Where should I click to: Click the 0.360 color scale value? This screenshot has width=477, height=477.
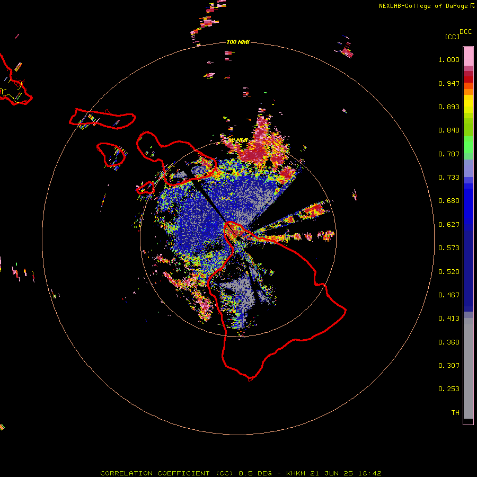click(x=449, y=342)
